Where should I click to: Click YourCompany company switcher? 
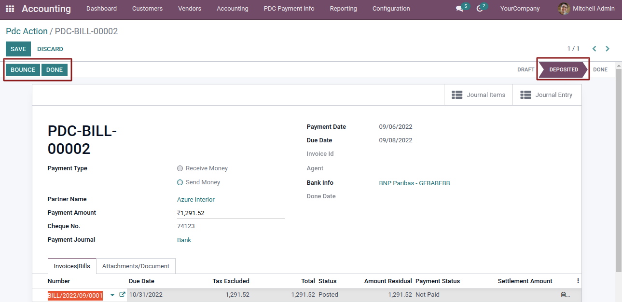520,9
